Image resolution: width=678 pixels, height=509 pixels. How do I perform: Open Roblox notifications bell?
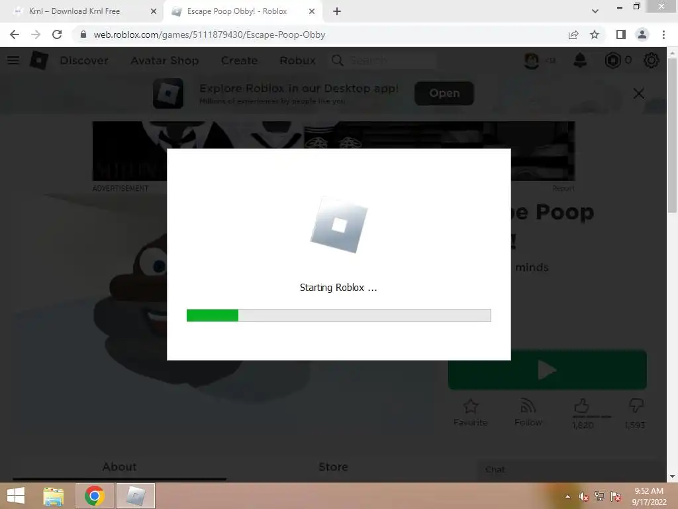[580, 60]
